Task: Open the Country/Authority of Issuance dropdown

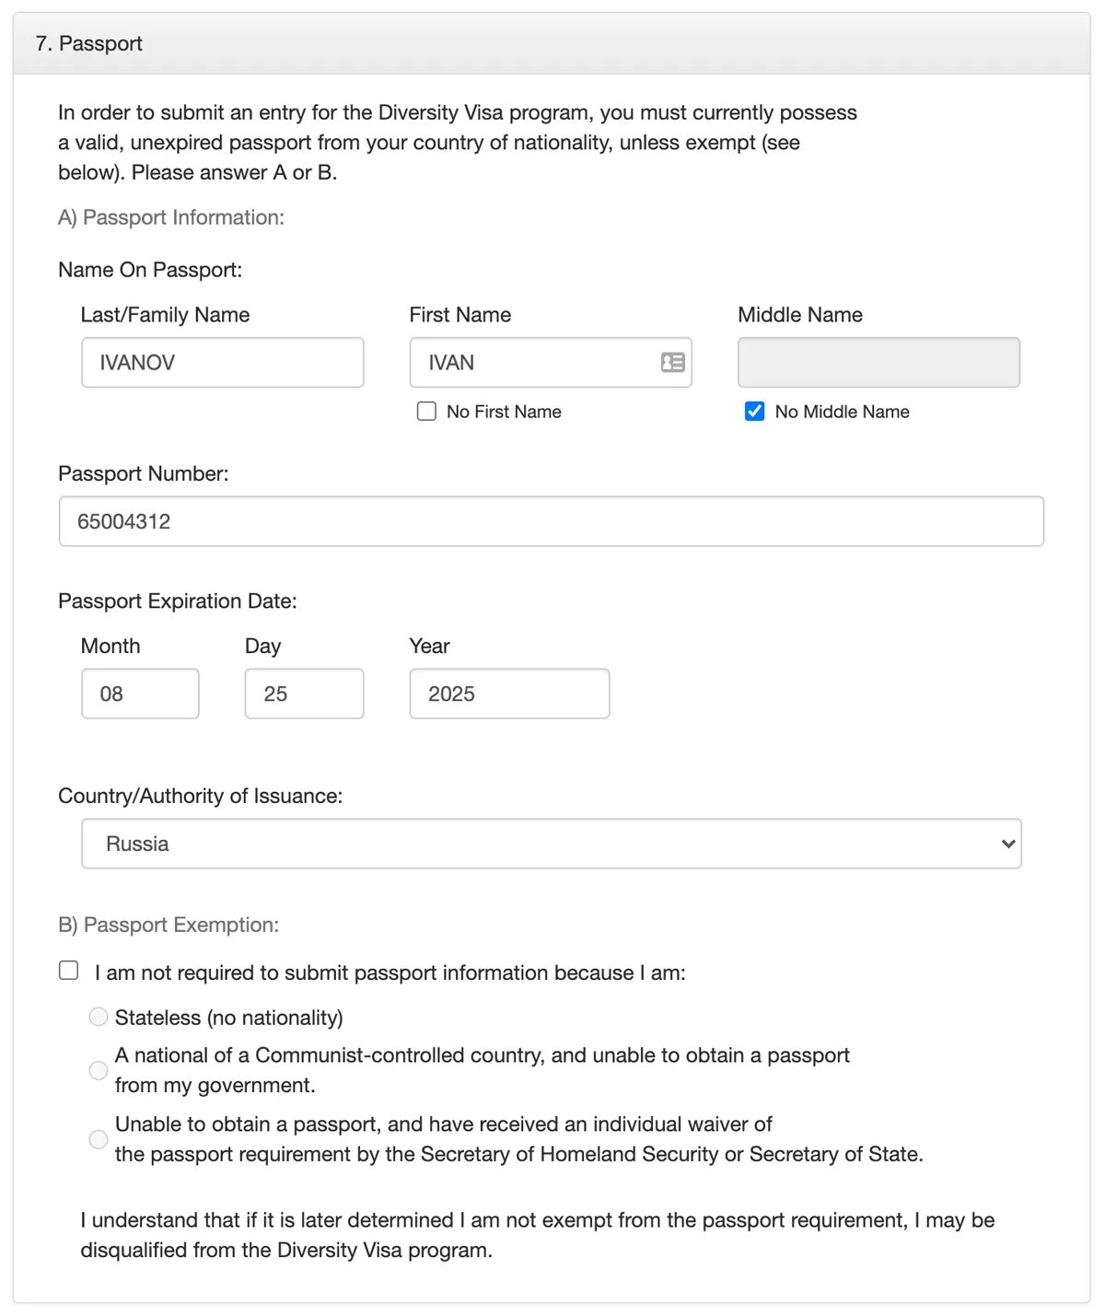Action: coord(551,844)
